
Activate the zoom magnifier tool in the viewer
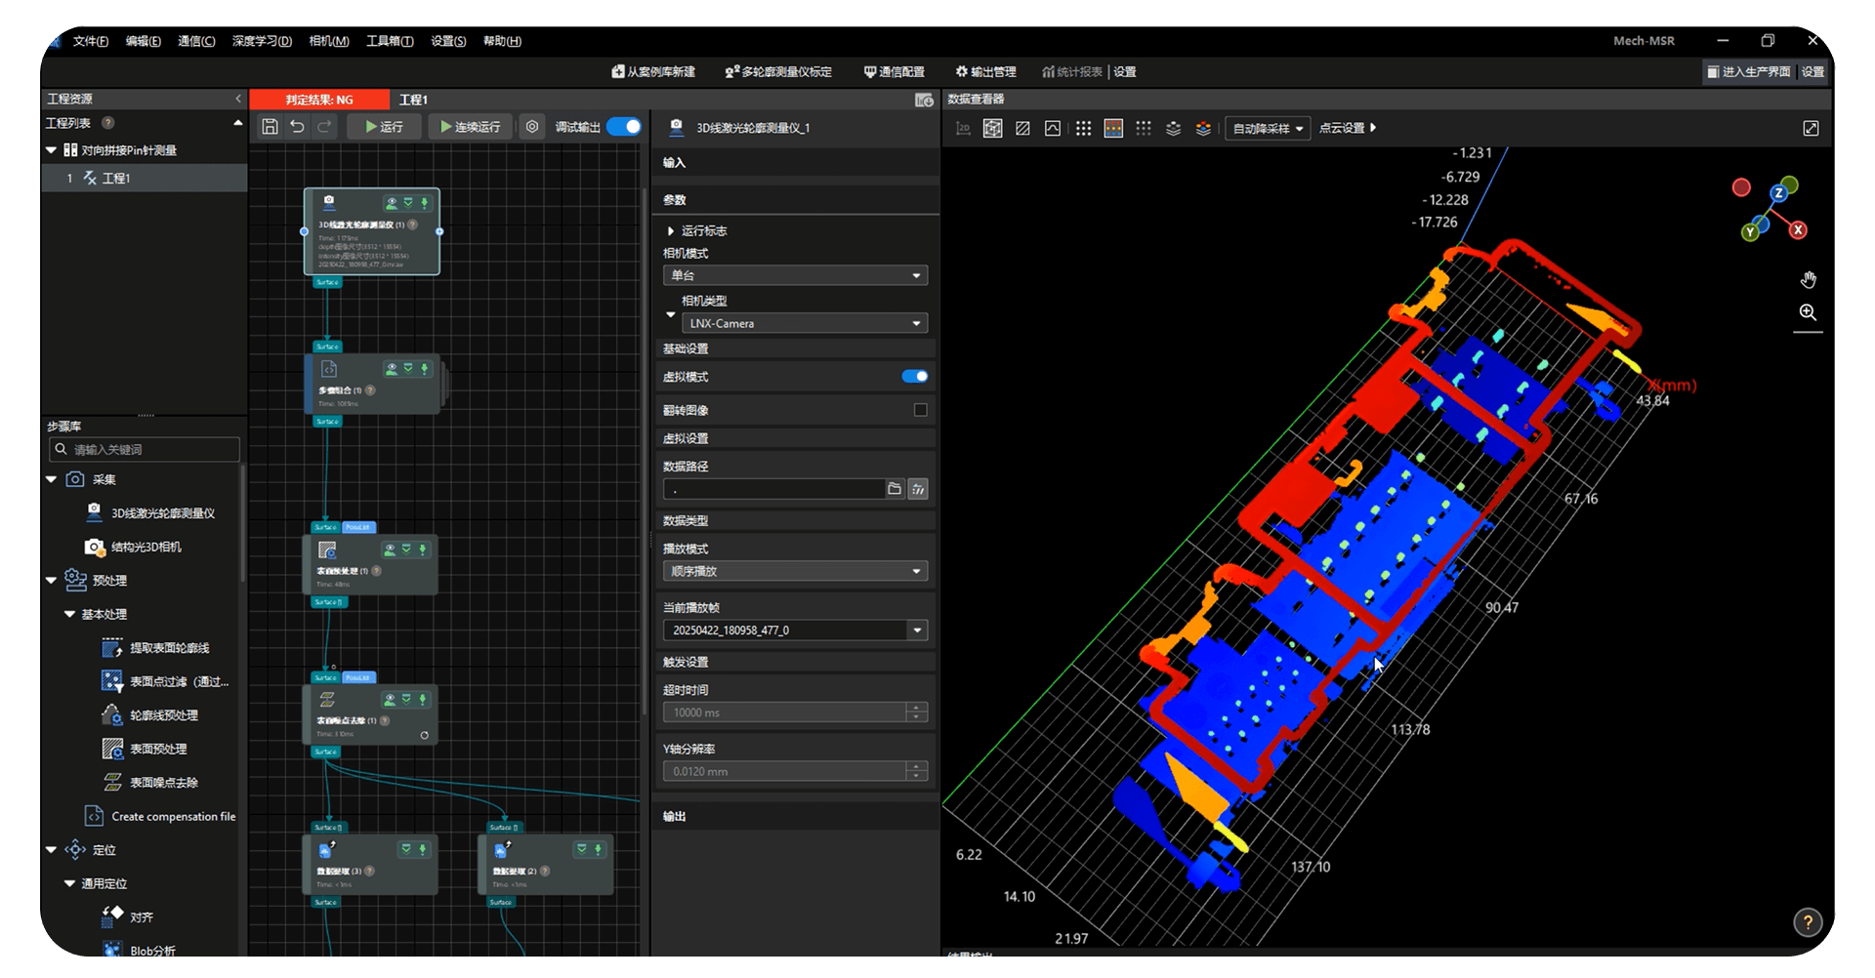(x=1808, y=312)
